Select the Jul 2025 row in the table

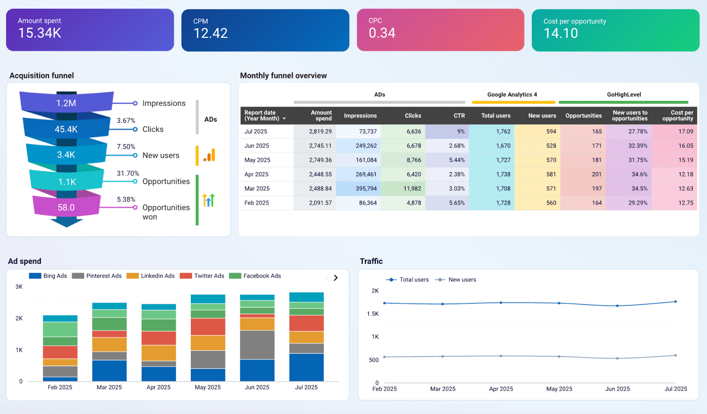[x=256, y=132]
